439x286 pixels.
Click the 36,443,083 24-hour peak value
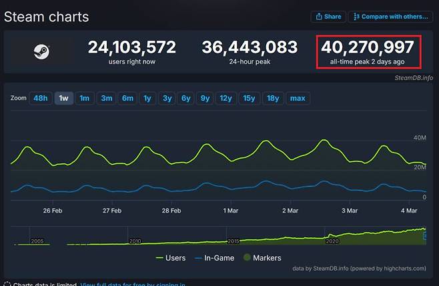click(250, 47)
